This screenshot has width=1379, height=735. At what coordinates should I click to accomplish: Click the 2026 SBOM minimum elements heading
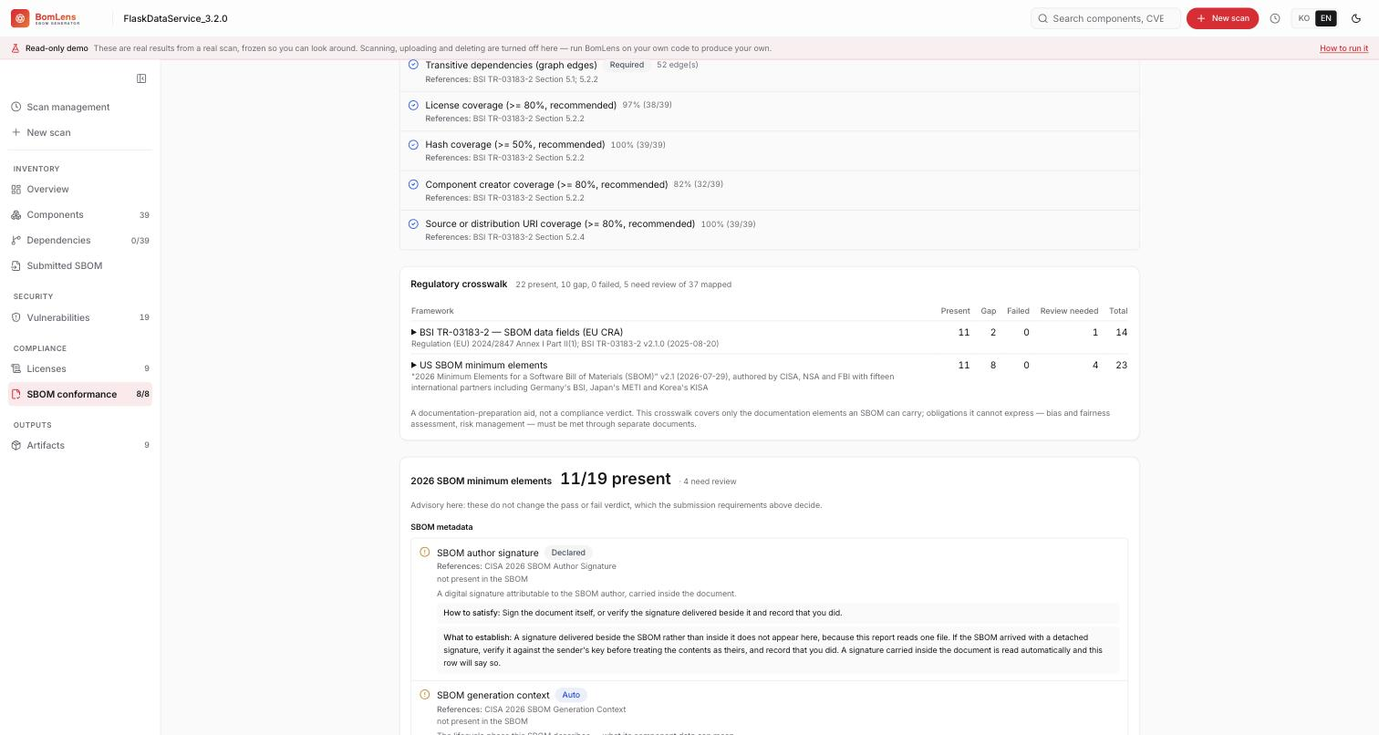click(x=481, y=481)
